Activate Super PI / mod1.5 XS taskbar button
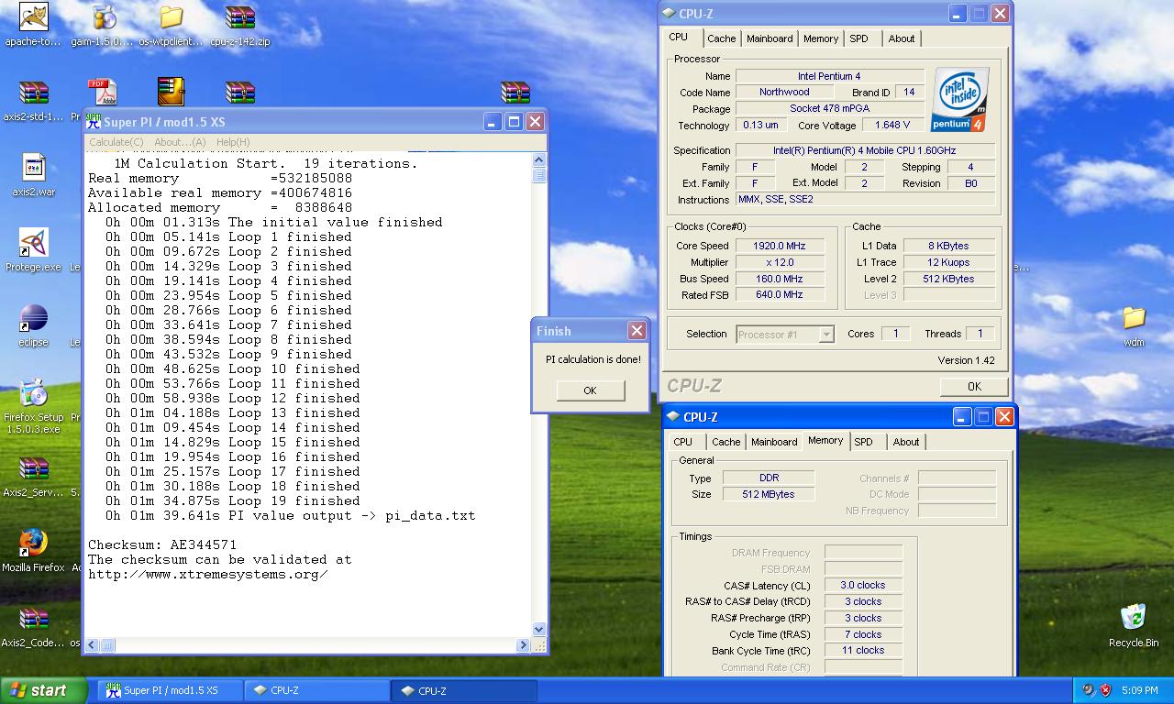1174x704 pixels. [172, 690]
